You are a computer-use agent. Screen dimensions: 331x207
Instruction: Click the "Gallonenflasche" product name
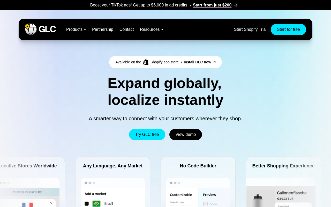coord(292,193)
